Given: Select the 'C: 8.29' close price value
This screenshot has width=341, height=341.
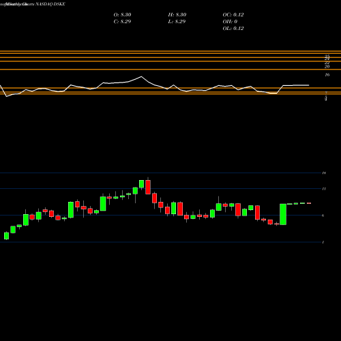Looking at the screenshot, I should pos(122,21).
